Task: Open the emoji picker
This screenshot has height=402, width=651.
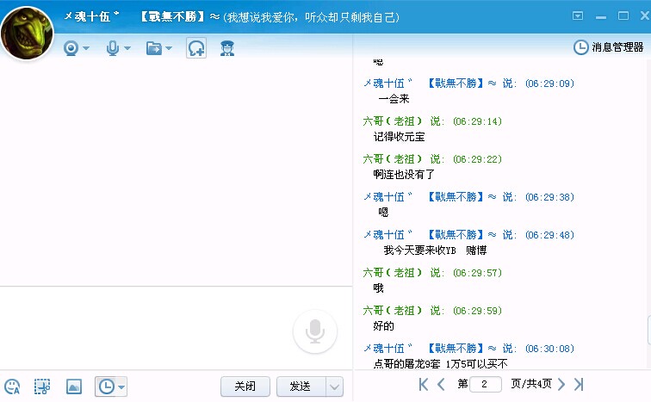Action: coord(12,387)
